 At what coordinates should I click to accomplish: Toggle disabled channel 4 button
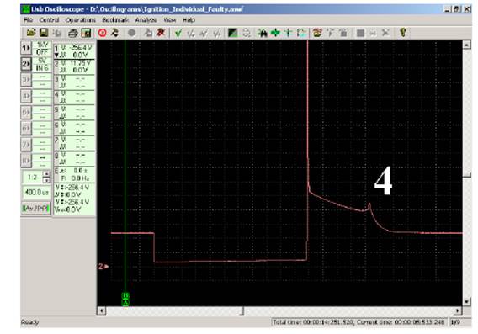click(x=26, y=96)
